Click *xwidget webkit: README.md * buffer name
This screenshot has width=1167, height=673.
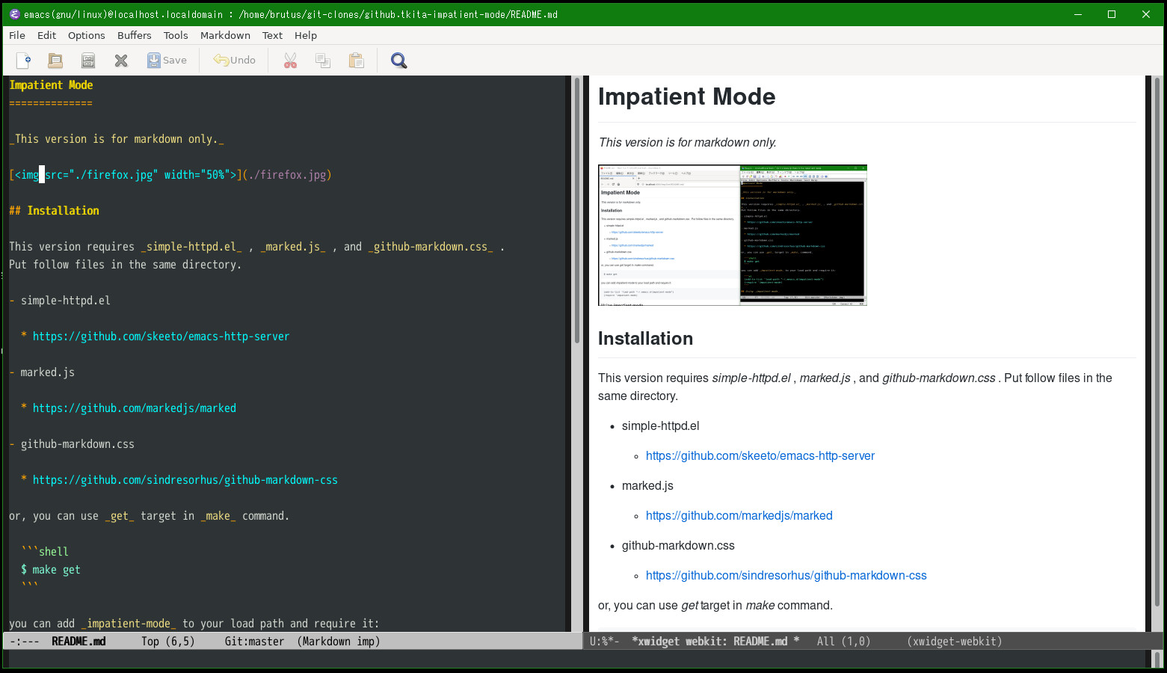point(715,642)
